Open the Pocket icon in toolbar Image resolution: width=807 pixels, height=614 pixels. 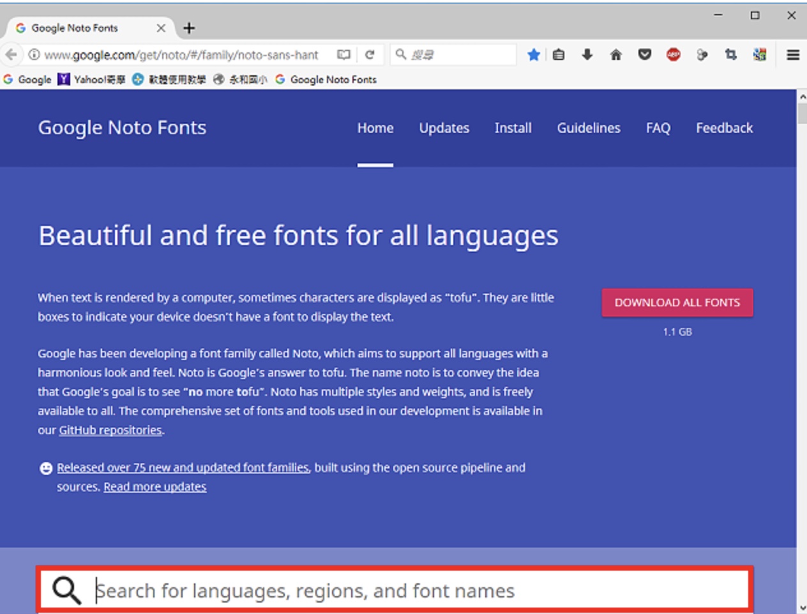[645, 55]
